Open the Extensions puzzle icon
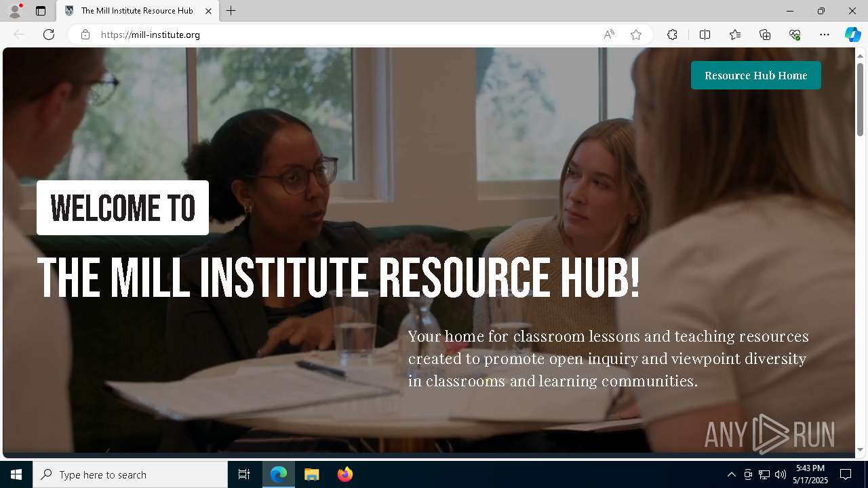 coord(672,35)
